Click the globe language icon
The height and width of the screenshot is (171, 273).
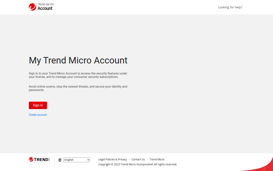(60, 160)
